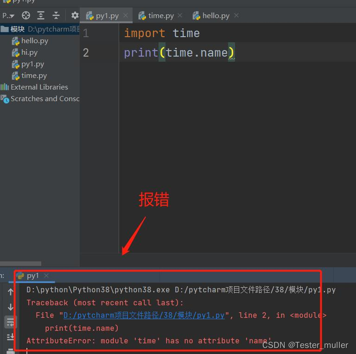
Task: Click the scroll to end console icon
Action: coord(11,337)
